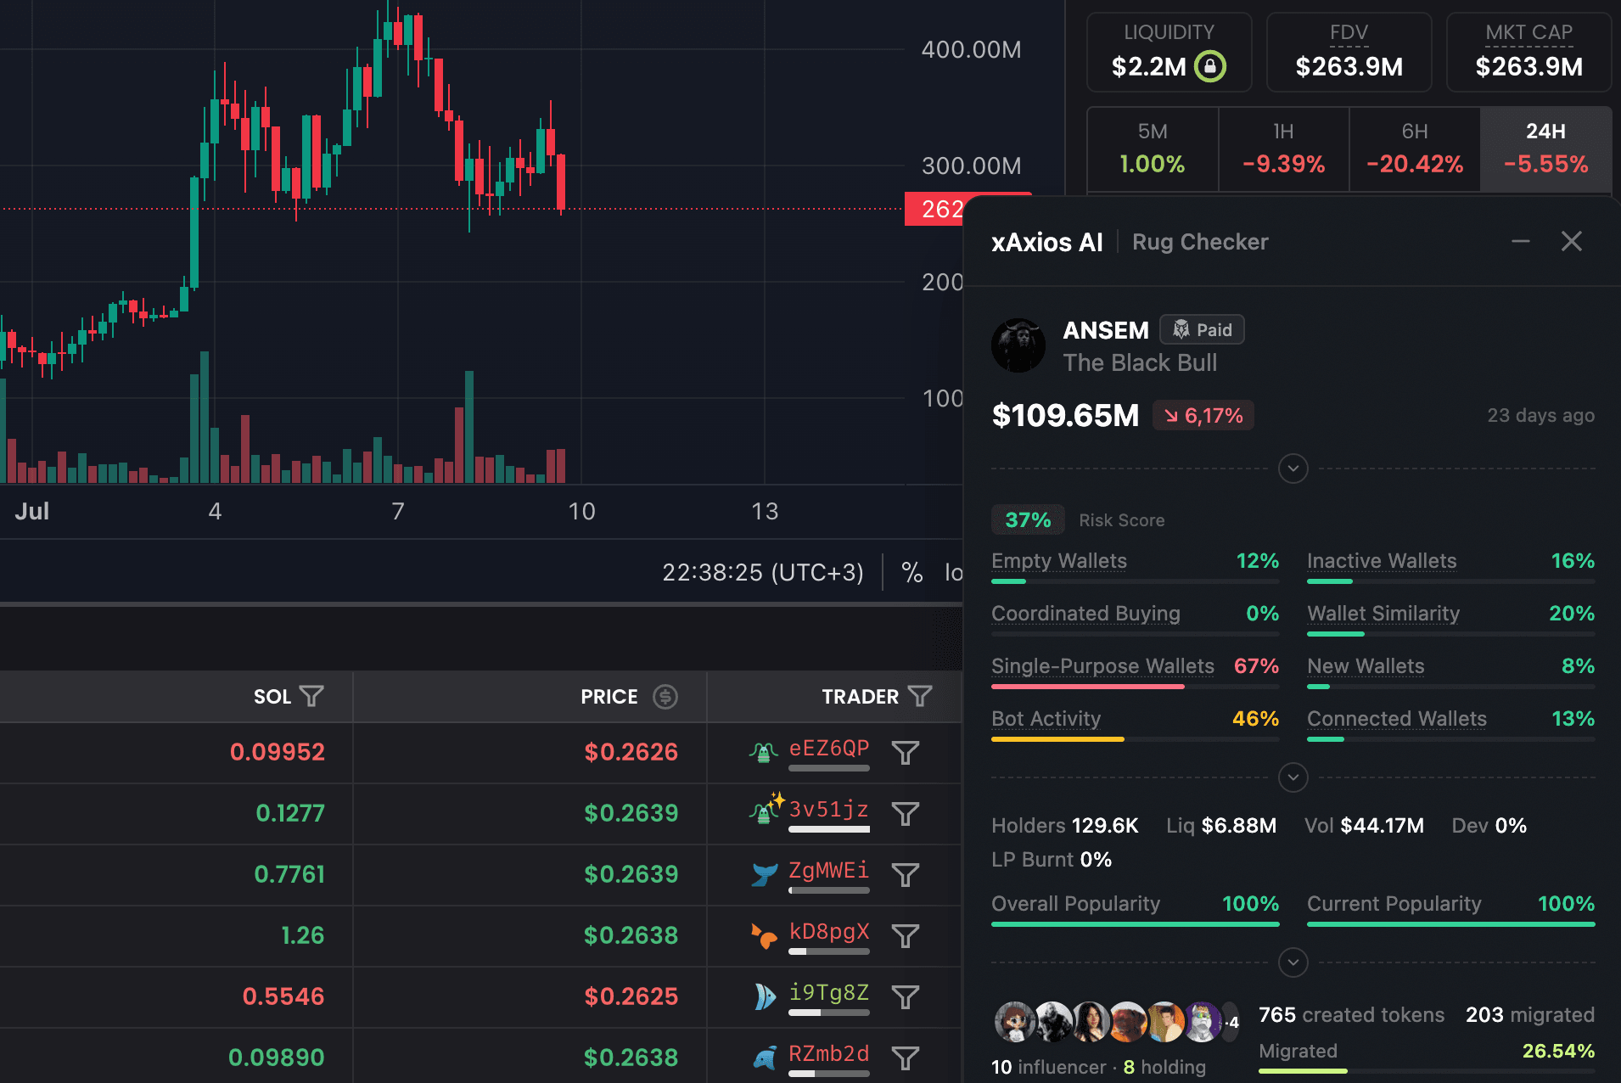Click the blue fish icon beside i9Tg8Z
The image size is (1621, 1083).
pyautogui.click(x=765, y=996)
